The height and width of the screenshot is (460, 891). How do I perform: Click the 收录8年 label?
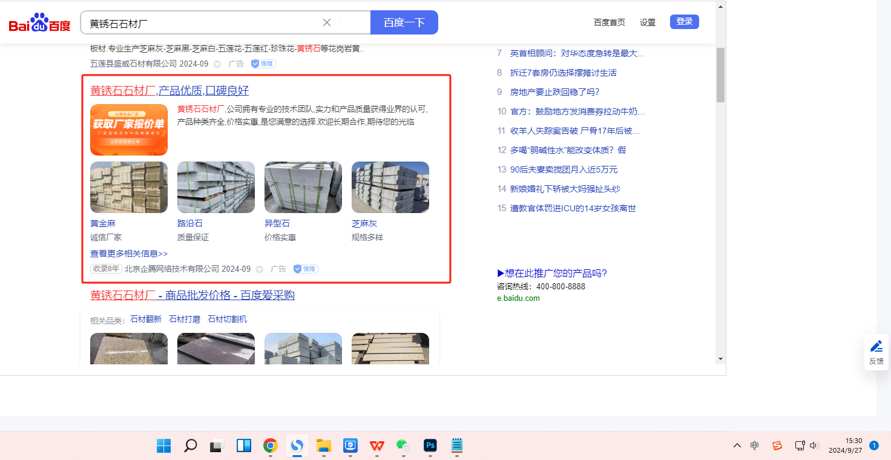click(x=106, y=269)
